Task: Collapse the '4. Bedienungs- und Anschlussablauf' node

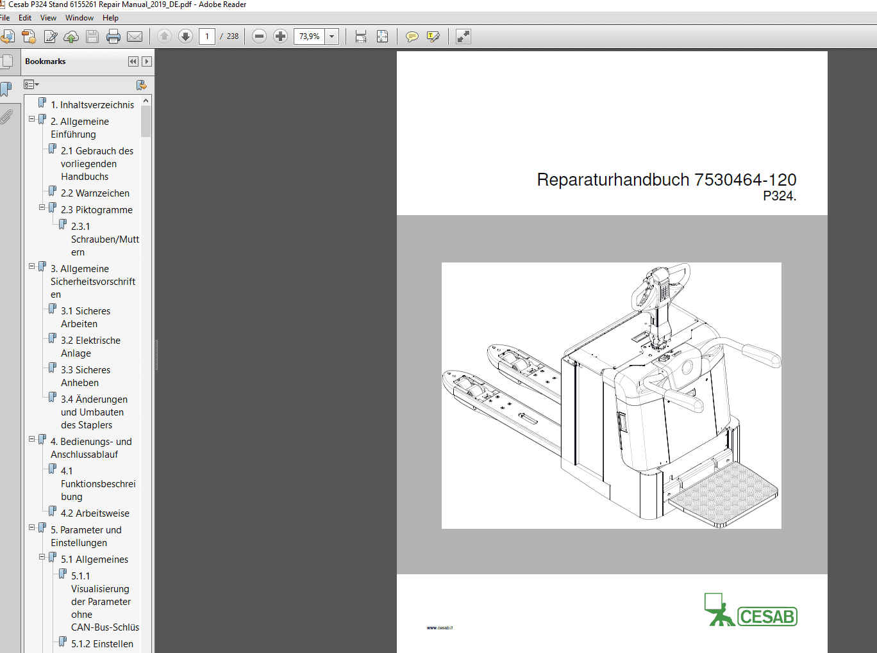Action: (x=32, y=439)
